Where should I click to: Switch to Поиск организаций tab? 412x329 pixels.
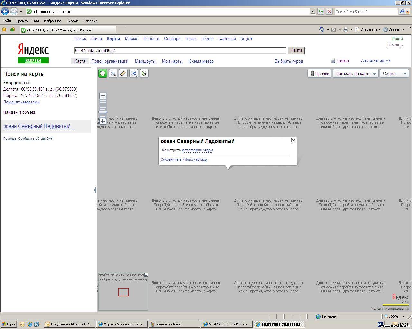[110, 61]
